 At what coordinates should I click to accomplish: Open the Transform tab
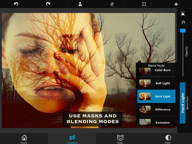coord(72,139)
